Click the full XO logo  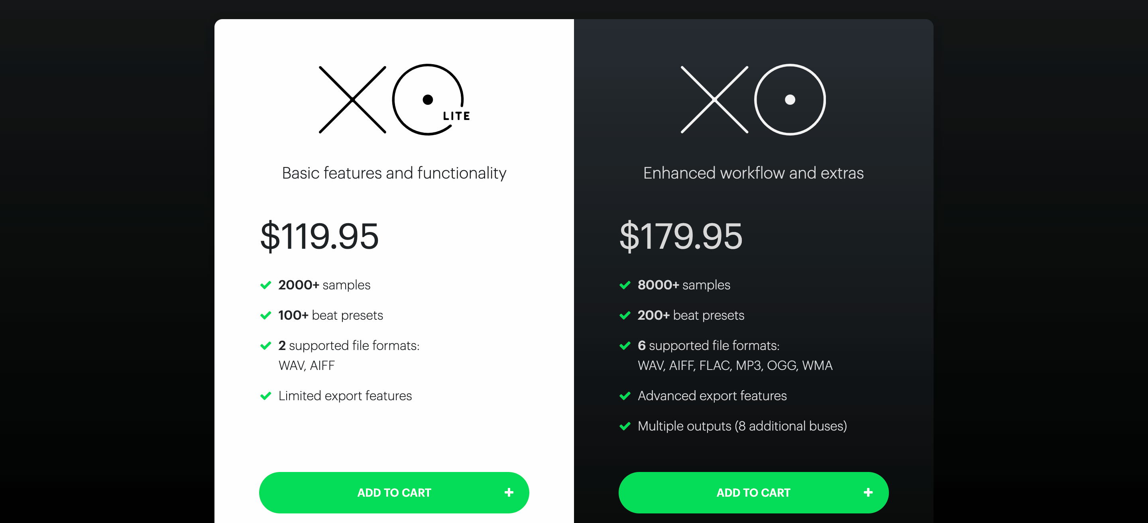(753, 99)
